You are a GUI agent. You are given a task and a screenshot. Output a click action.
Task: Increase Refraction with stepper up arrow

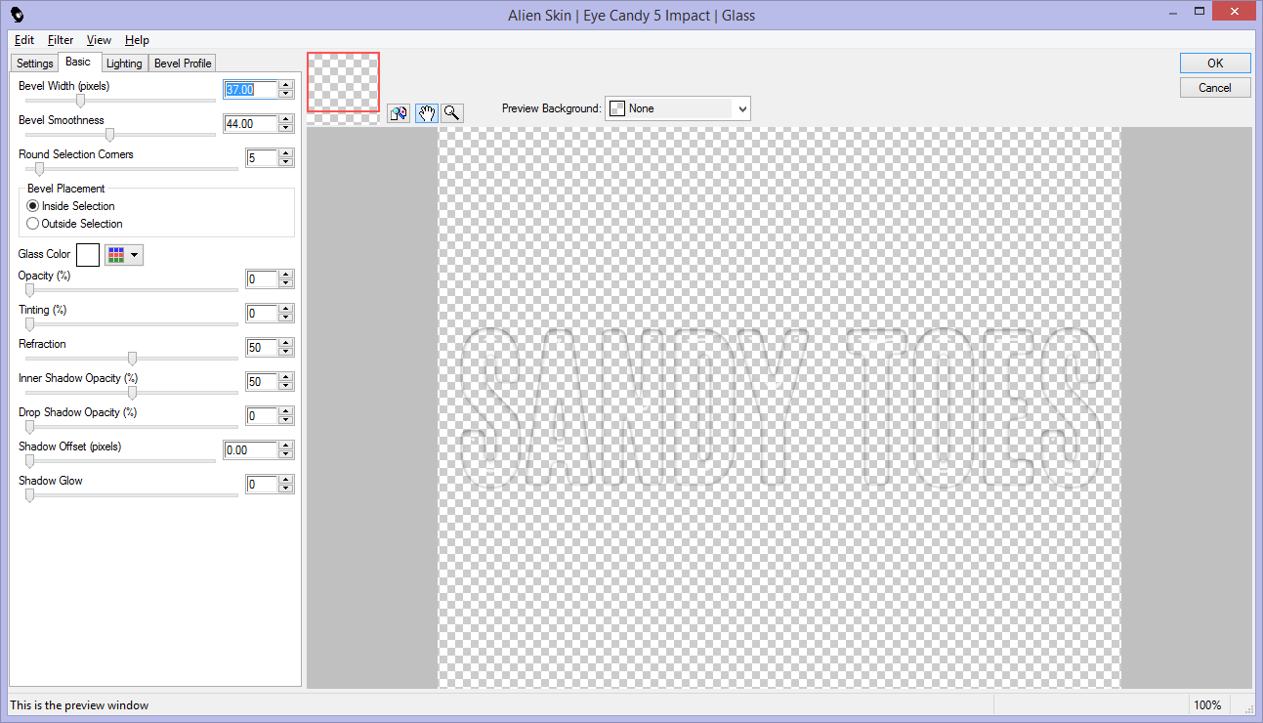286,344
